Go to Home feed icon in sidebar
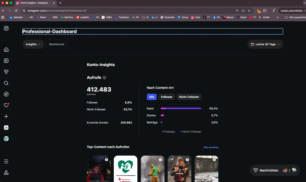The width and height of the screenshot is (306, 182). coord(6,50)
